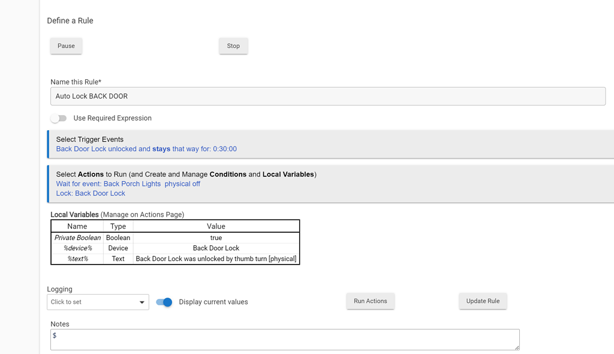Click the Update Rule button
Image resolution: width=614 pixels, height=354 pixels.
coord(483,301)
